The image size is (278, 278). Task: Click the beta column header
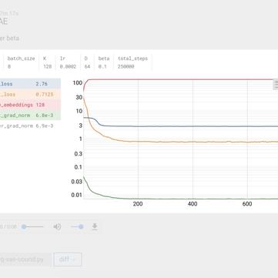coord(104,59)
